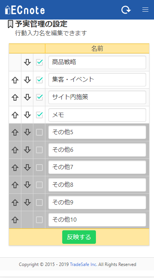Screen dimensions: 154x278
Task: Focus the その他6 name field
Action: tap(97, 150)
